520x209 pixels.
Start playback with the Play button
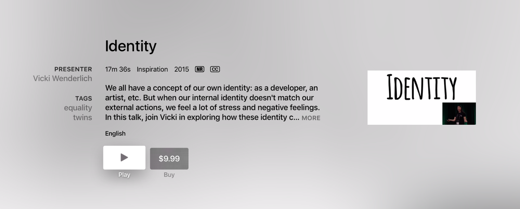124,157
